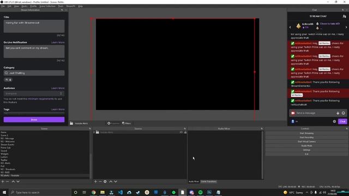
Task: Float the Stream Information dock
Action: click(x=62, y=10)
